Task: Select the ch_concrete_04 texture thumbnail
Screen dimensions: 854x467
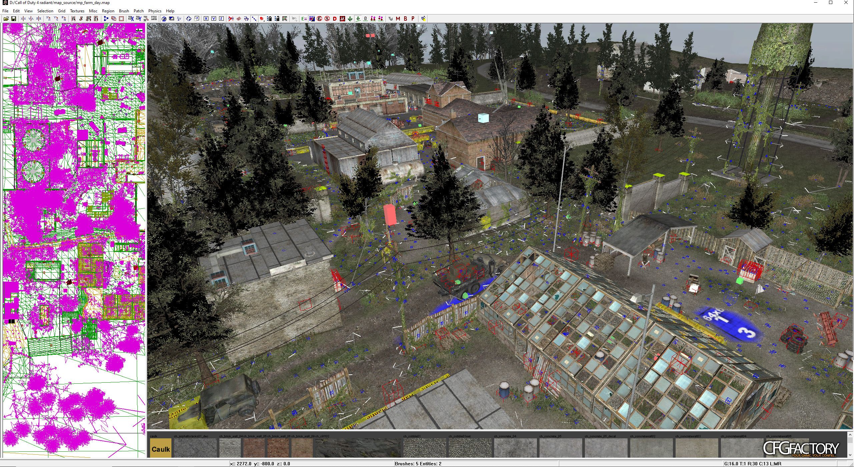Action: tap(515, 448)
